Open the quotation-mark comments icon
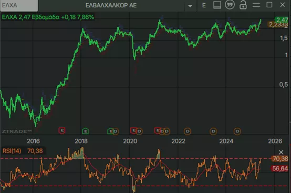Image resolution: width=291 pixels, height=193 pixels. 230,5
